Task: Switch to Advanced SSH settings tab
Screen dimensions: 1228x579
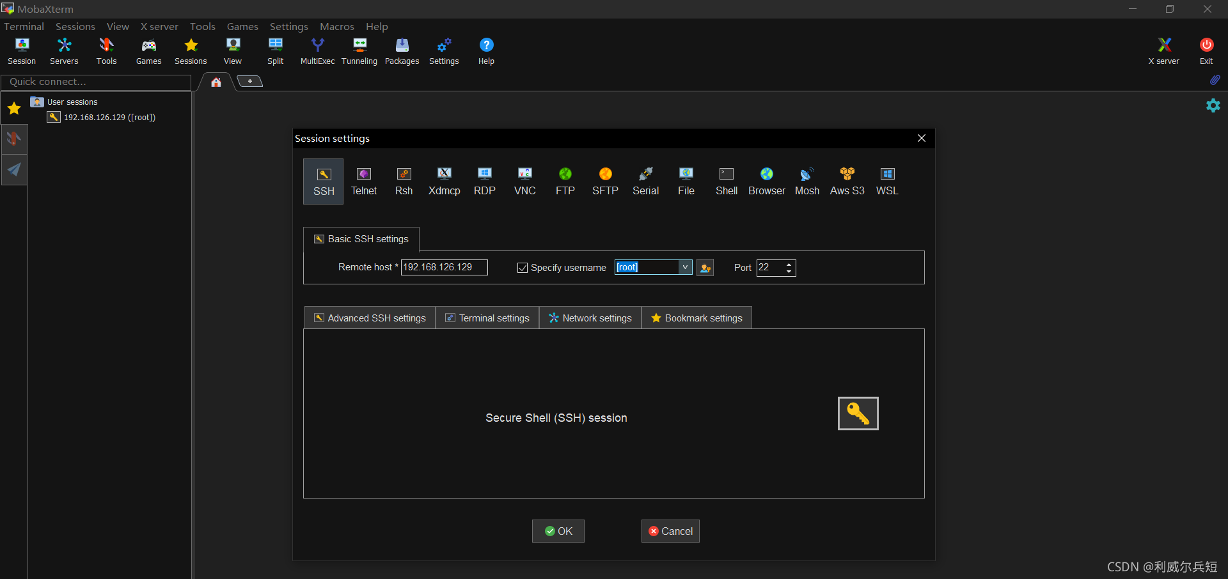Action: 370,318
